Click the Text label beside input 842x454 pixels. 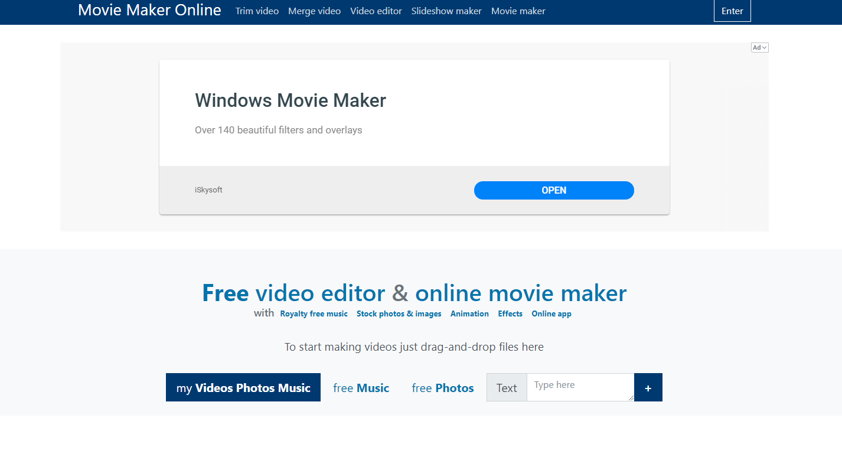(507, 387)
